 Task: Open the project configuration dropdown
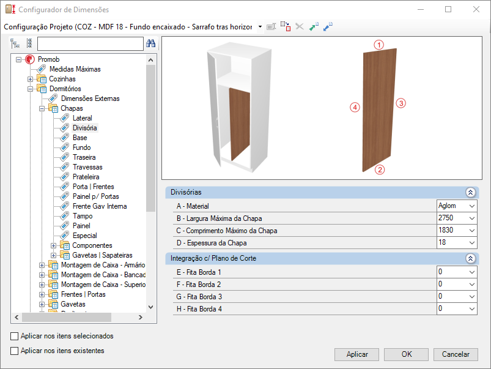click(260, 27)
